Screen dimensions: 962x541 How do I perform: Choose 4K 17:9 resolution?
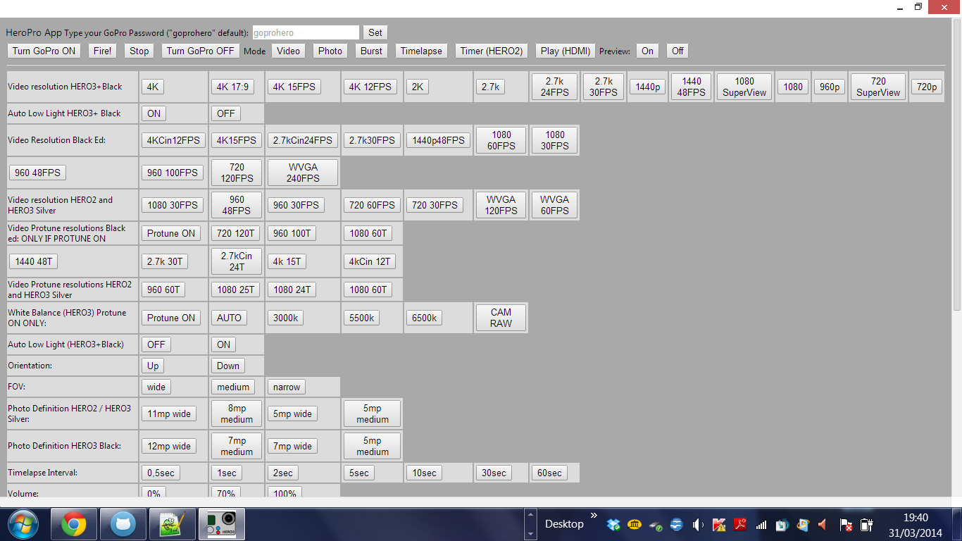coord(233,87)
